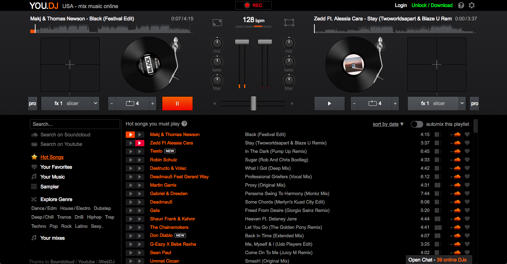Click the left deck waveform overview

pyautogui.click(x=112, y=28)
